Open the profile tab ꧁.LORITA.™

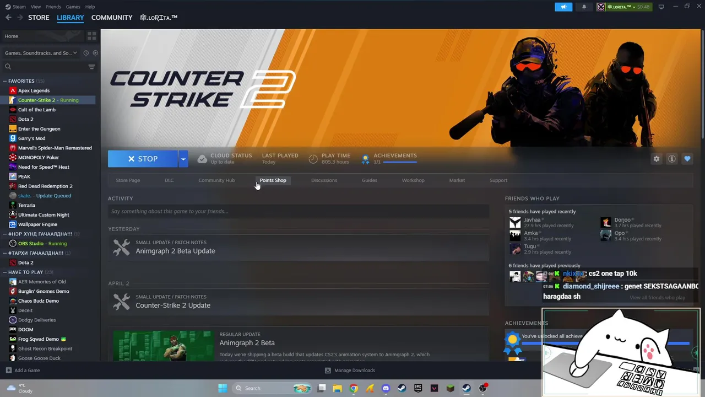point(159,18)
